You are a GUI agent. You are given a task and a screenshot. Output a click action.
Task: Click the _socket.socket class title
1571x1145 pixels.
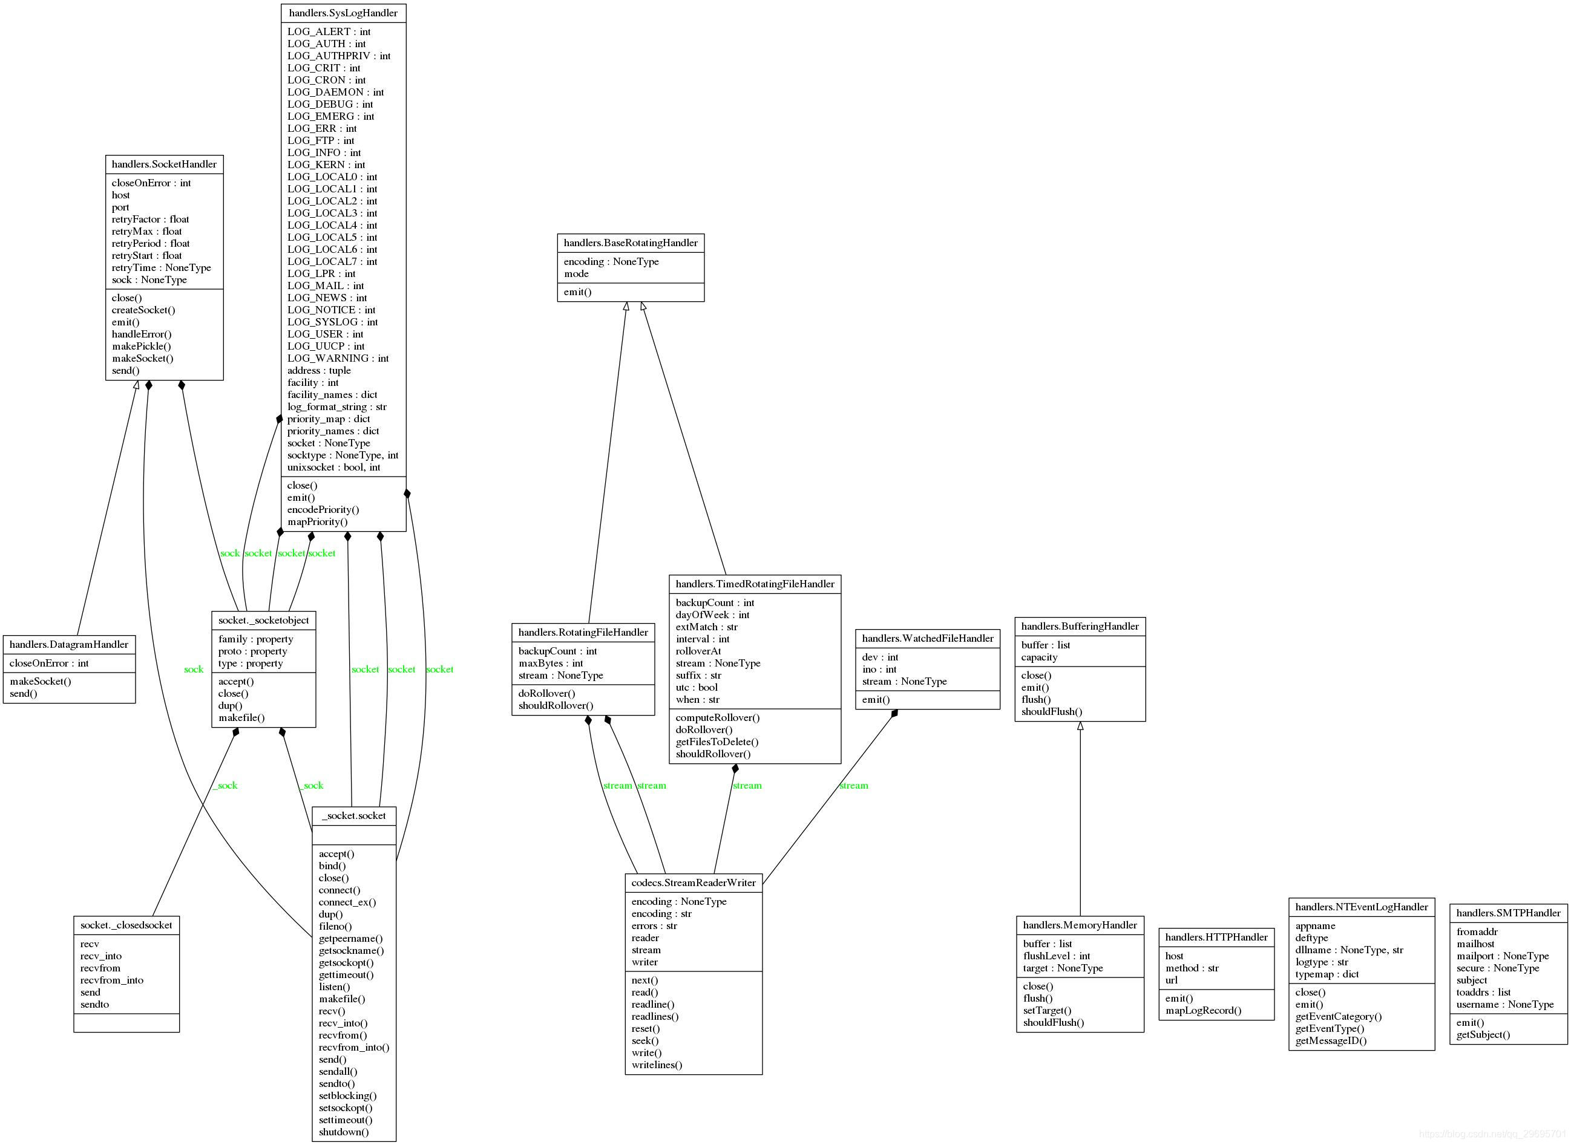pos(353,816)
